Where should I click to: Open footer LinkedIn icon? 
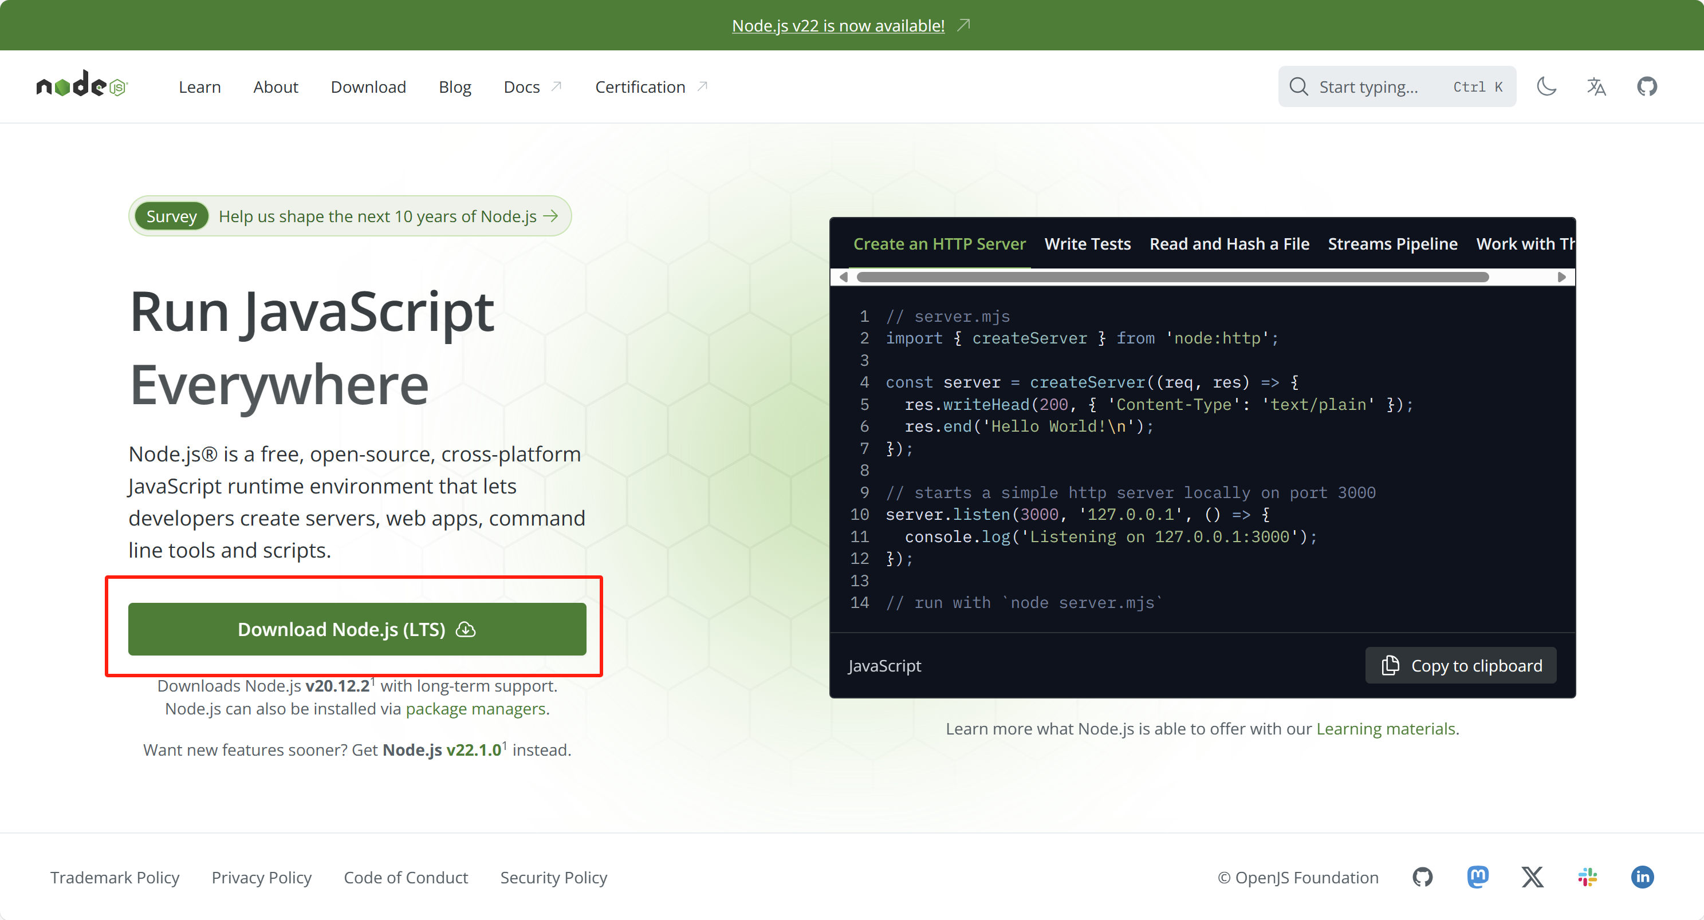point(1643,877)
